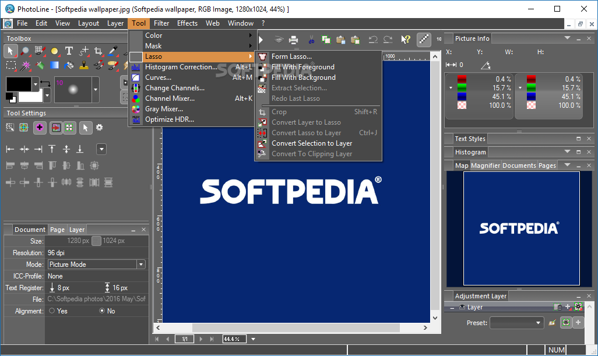Viewport: 598px width, 356px height.
Task: Select No for Alignment
Action: 102,311
